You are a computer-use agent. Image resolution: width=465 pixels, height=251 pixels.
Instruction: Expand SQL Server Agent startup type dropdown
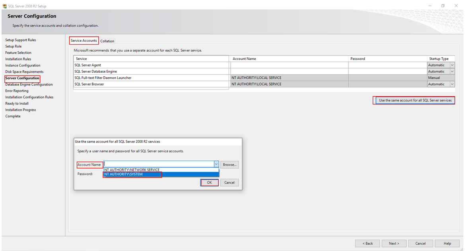tap(452, 65)
